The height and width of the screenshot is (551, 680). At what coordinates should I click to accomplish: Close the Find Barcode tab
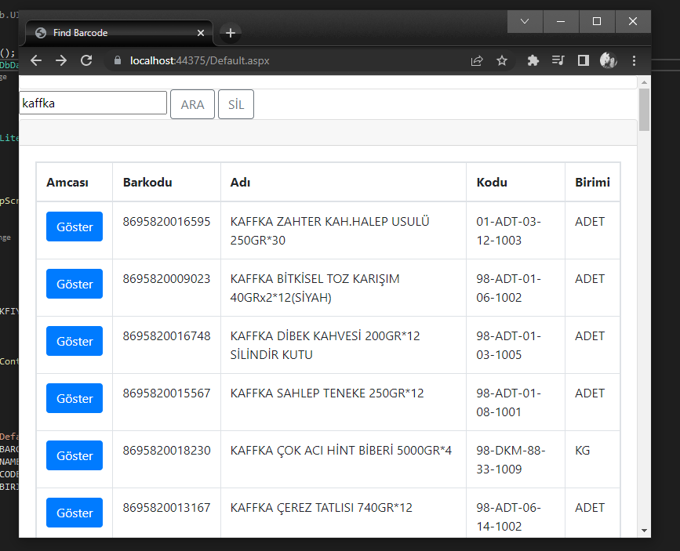click(x=200, y=33)
